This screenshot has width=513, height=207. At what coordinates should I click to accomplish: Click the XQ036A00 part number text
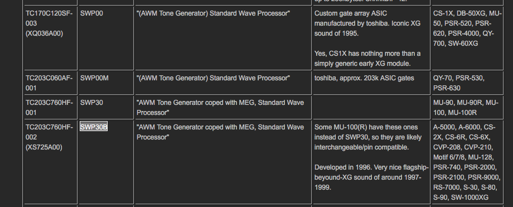point(44,33)
